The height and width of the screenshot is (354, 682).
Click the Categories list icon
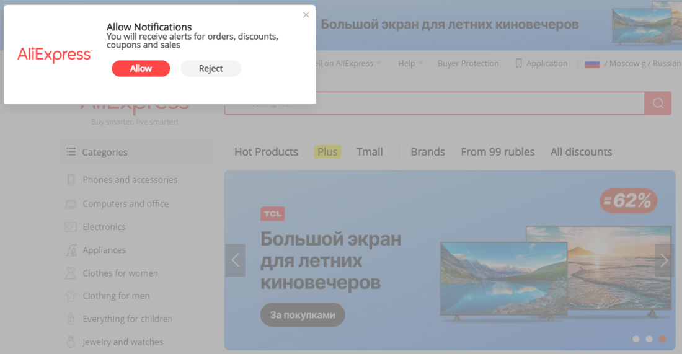[x=71, y=152]
